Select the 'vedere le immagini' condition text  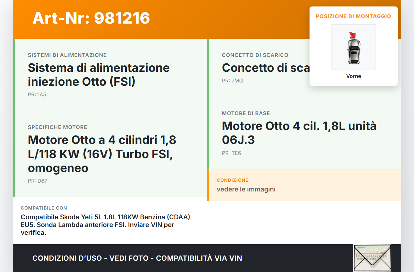click(246, 189)
